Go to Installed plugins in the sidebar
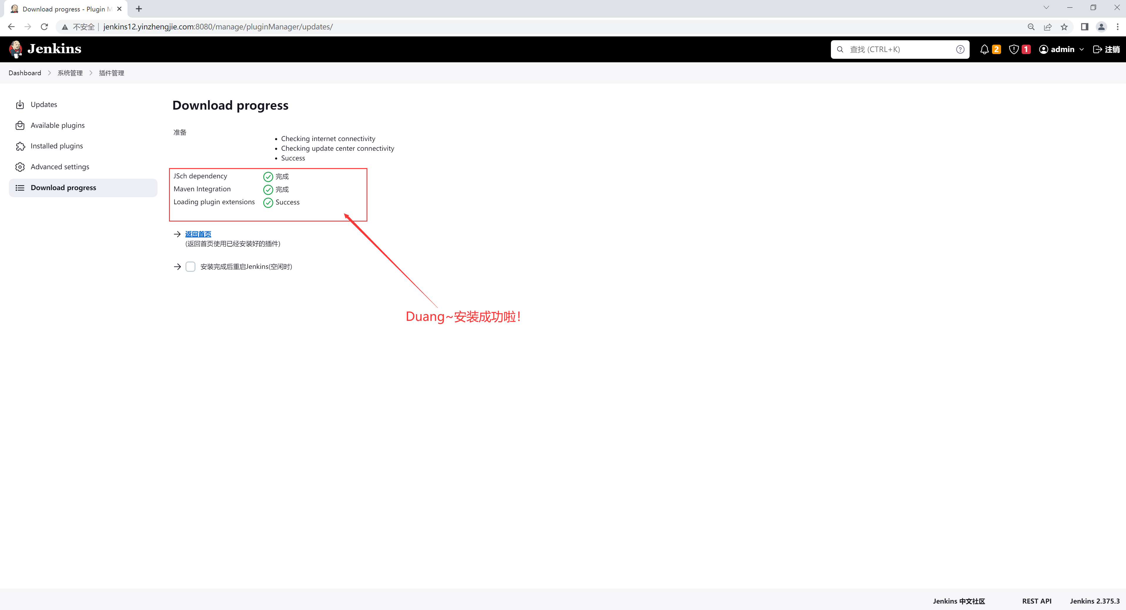The image size is (1126, 610). pyautogui.click(x=56, y=146)
